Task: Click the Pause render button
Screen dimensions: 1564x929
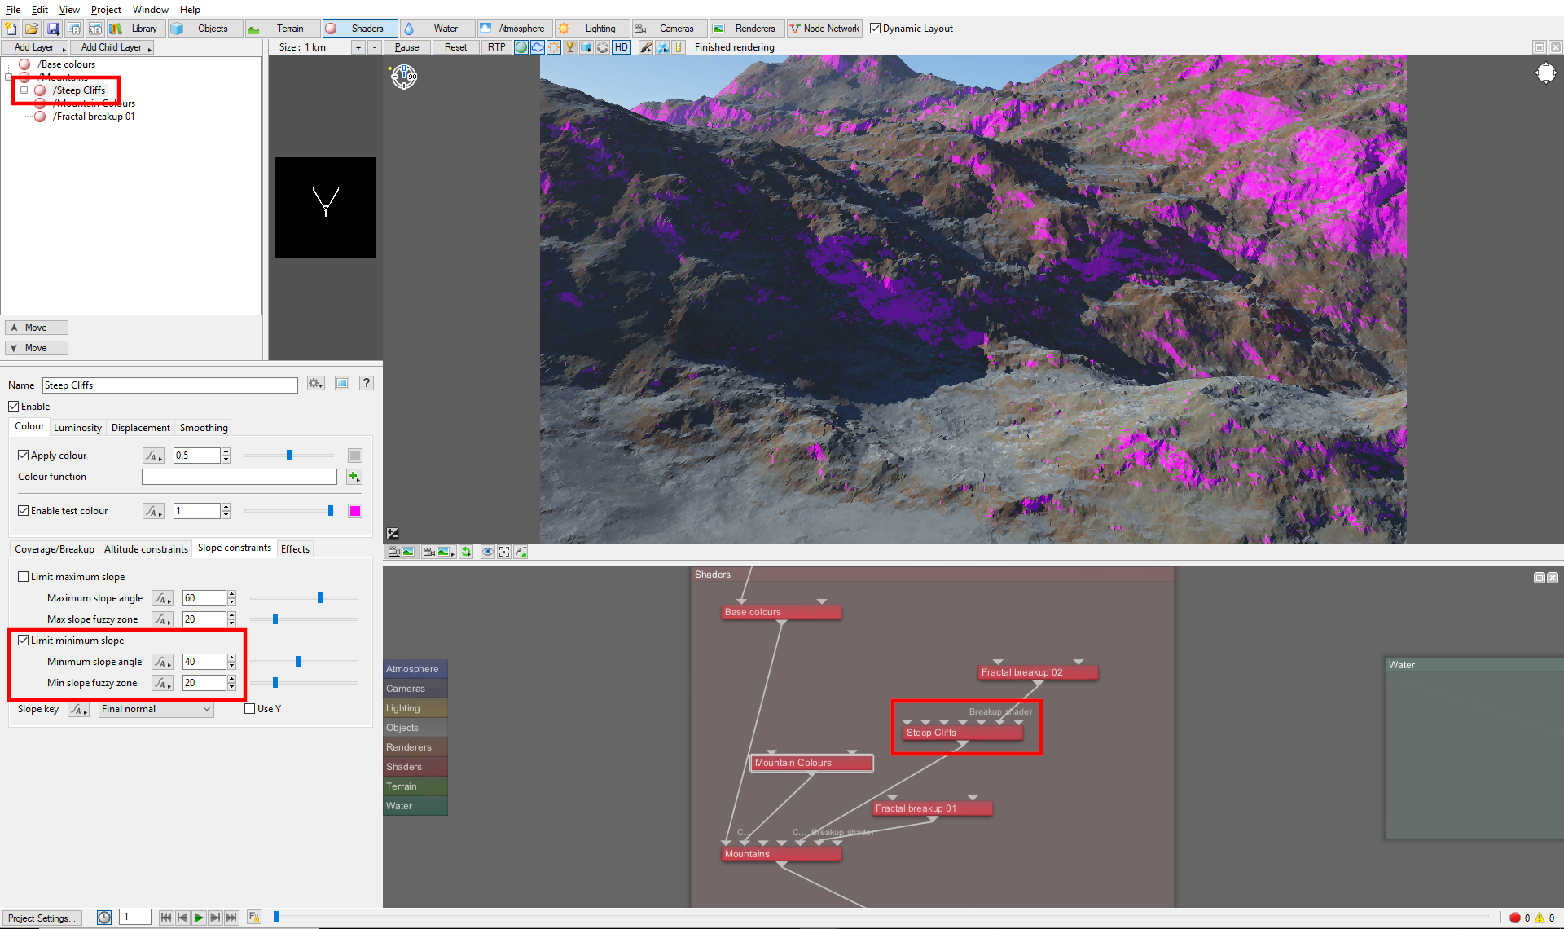Action: (406, 47)
